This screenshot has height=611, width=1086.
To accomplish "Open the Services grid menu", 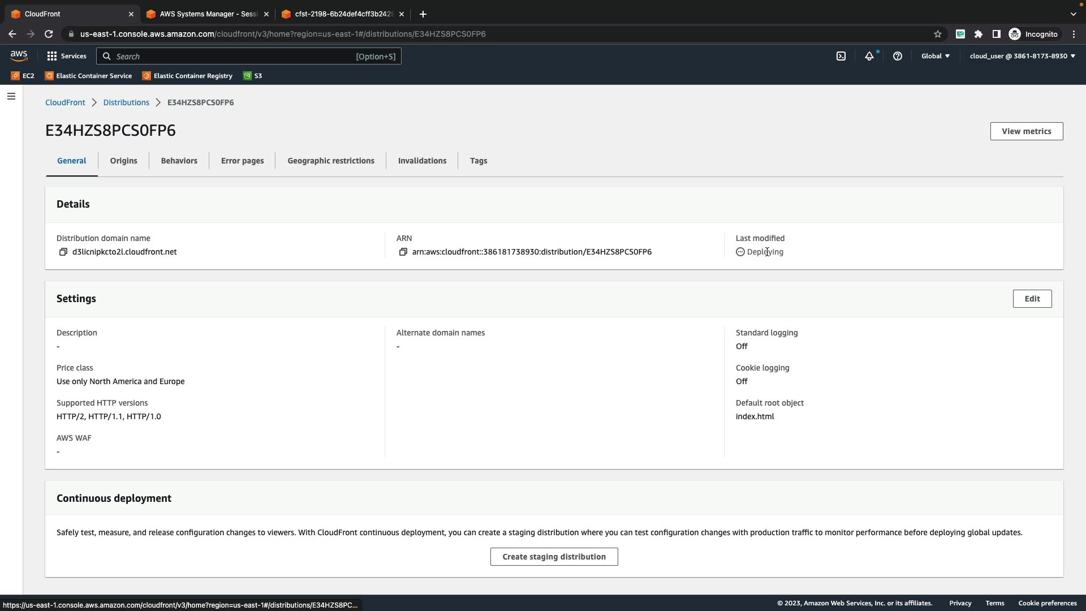I will [67, 56].
